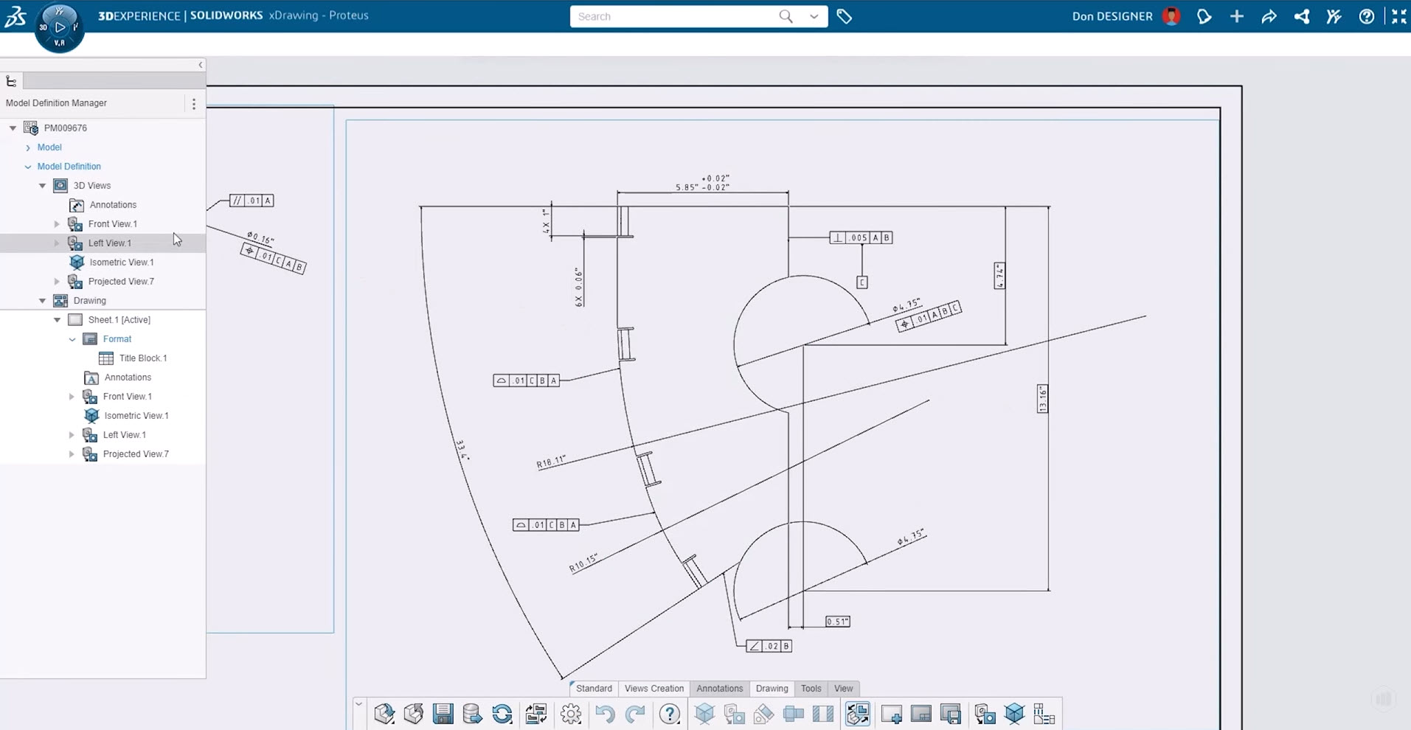The height and width of the screenshot is (730, 1411).
Task: Open the Annotations toolbar tab
Action: click(x=719, y=689)
